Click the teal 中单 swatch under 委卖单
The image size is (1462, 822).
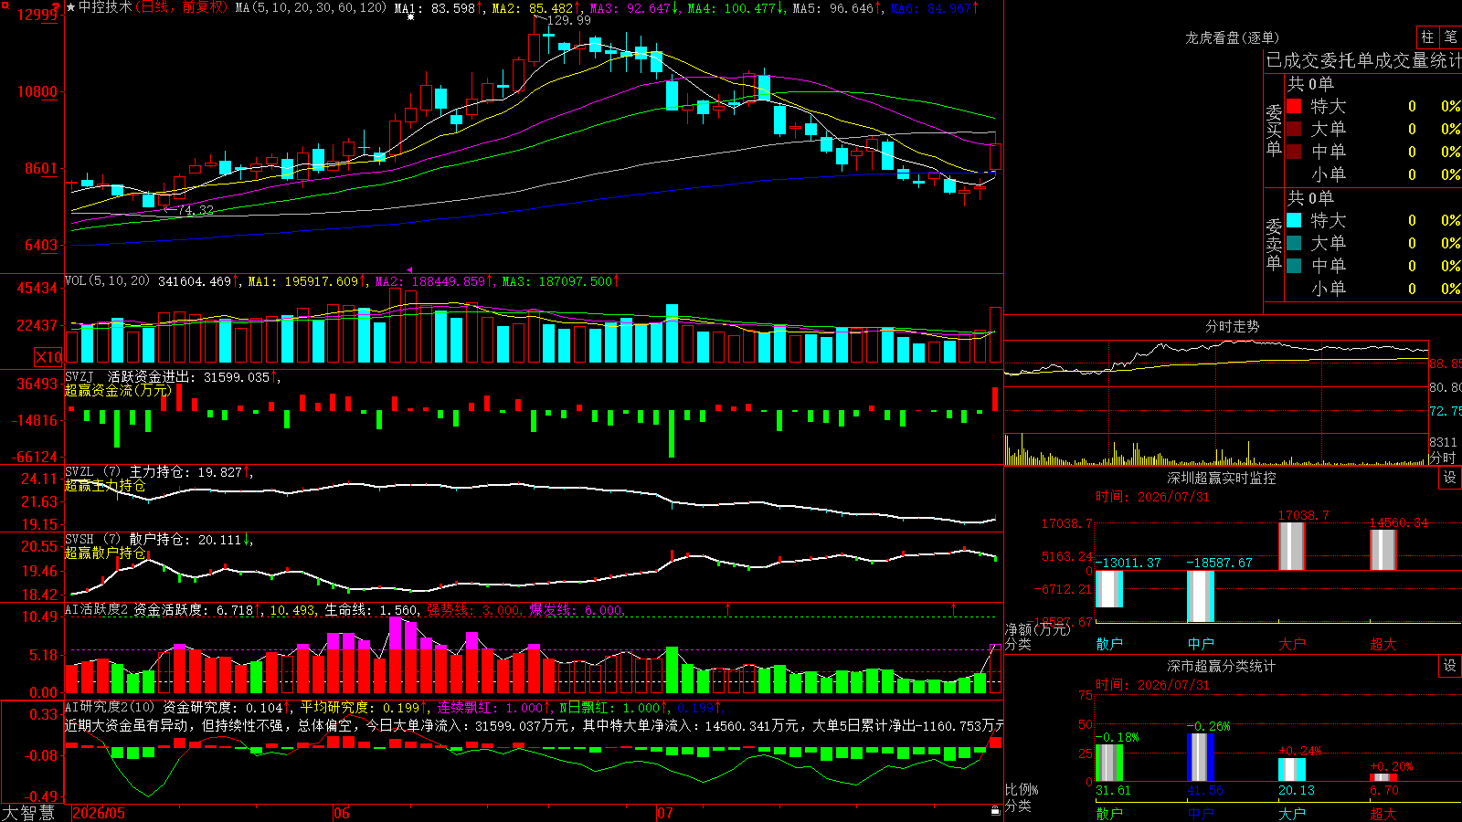[1294, 266]
